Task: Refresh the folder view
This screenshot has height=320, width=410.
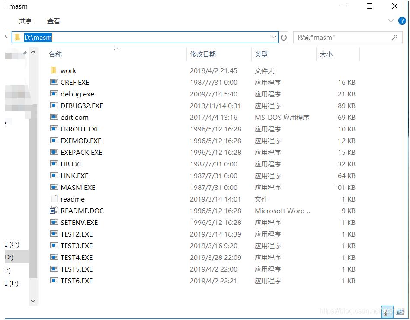Action: tap(284, 37)
